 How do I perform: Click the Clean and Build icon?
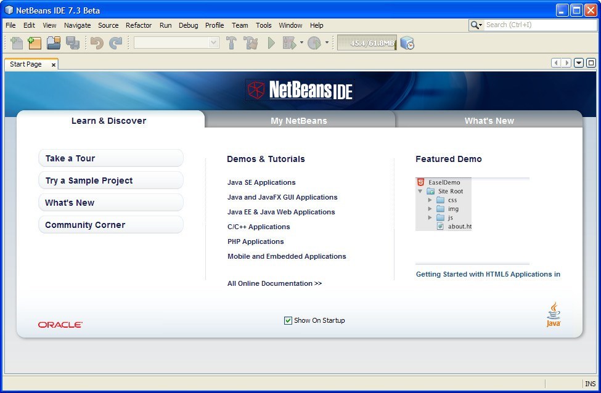(x=251, y=43)
